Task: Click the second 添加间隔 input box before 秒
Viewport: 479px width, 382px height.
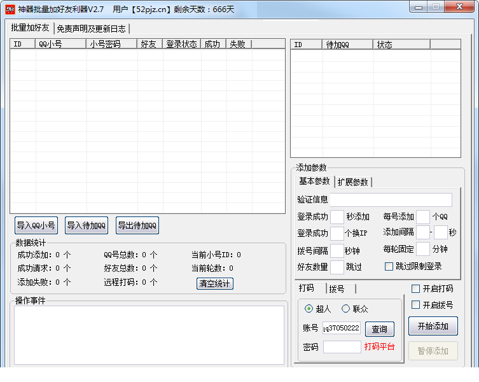Action: point(441,232)
